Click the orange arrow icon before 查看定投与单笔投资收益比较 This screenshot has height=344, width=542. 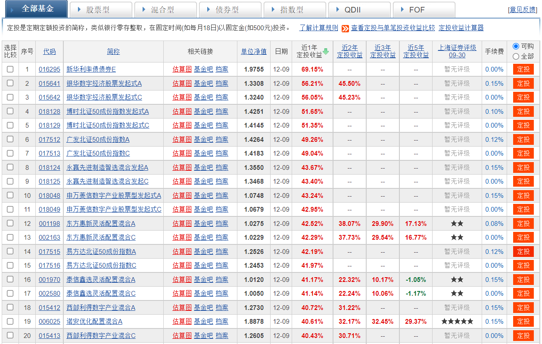point(345,28)
